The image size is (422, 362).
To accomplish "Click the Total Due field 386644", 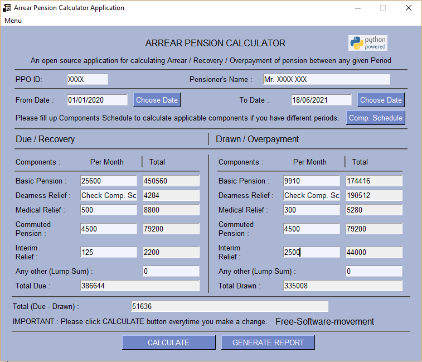I will point(140,286).
